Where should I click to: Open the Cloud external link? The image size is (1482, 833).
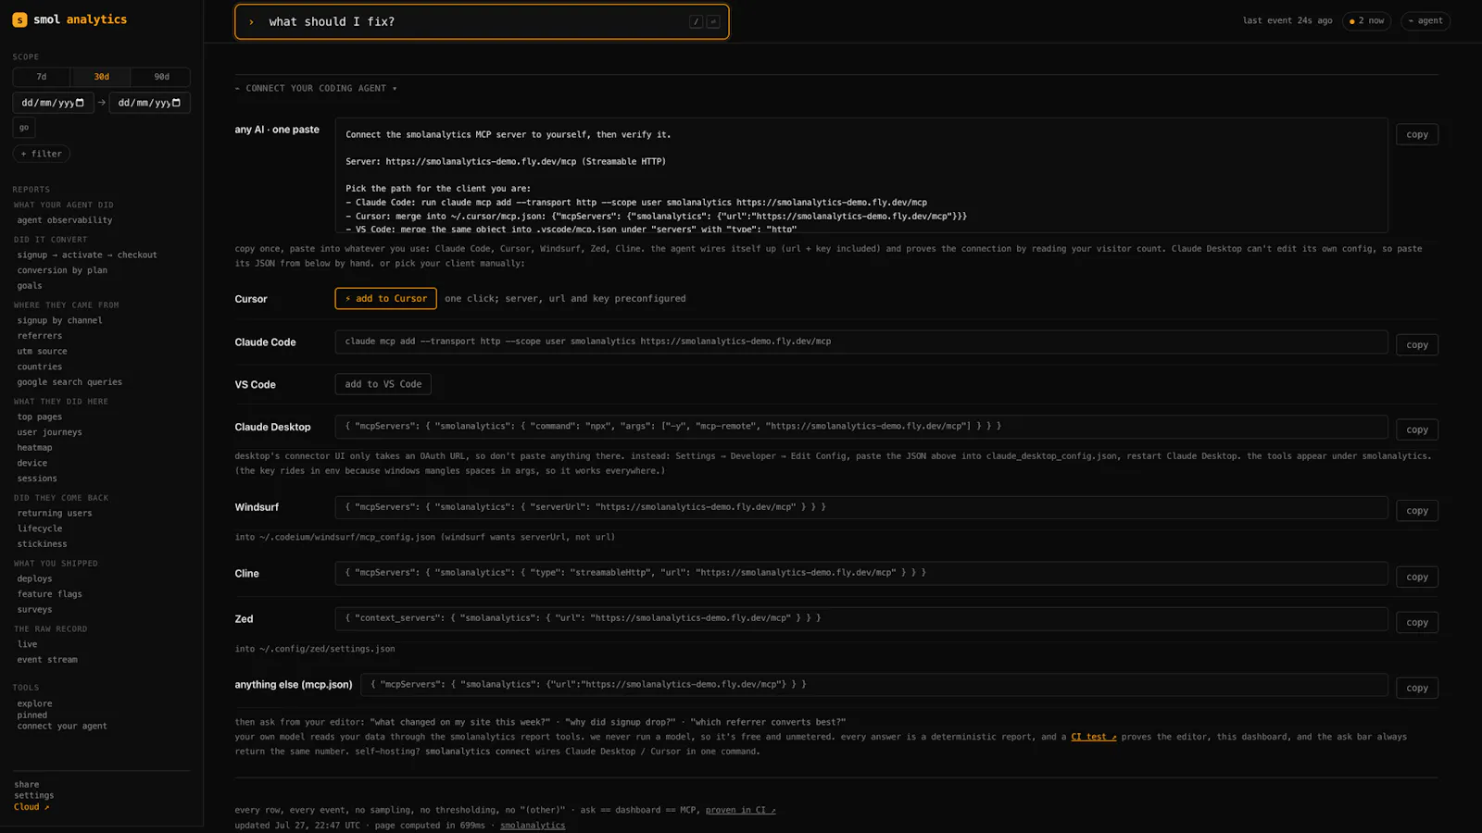(x=31, y=807)
